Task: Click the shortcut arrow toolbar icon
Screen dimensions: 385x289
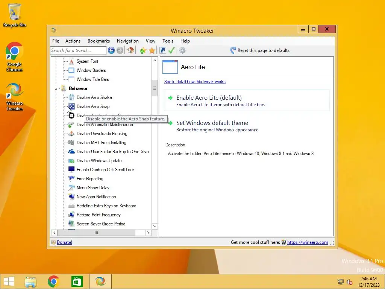Action: point(162,50)
